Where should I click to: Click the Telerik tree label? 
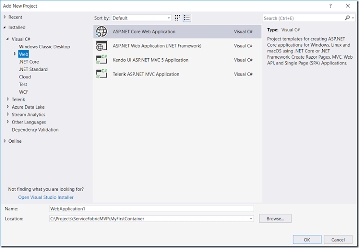[18, 99]
